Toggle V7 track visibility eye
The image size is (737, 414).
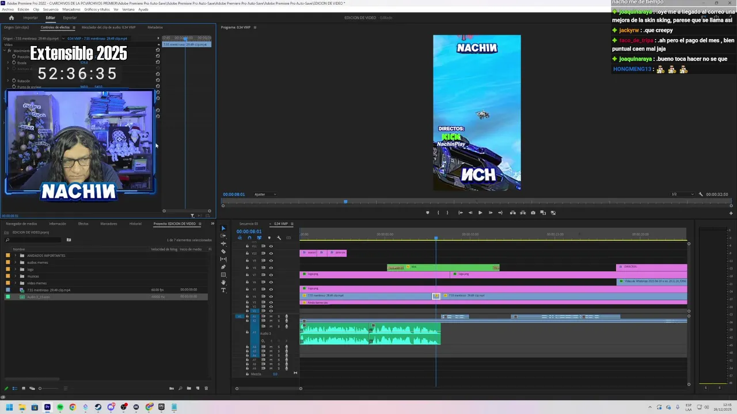tap(271, 275)
